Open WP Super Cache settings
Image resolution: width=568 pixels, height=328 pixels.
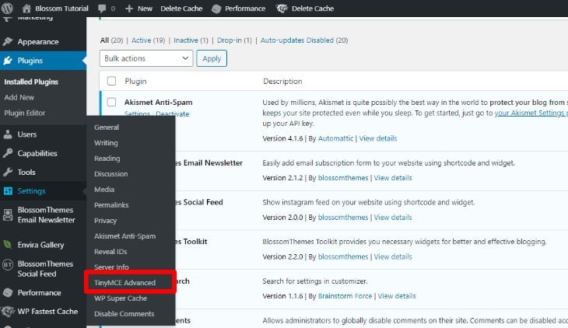click(x=121, y=298)
